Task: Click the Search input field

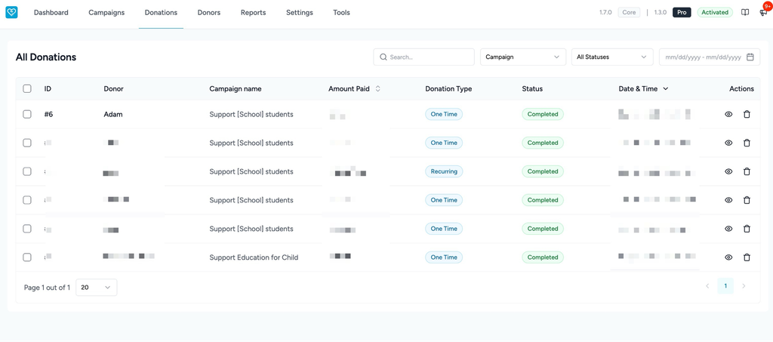Action: tap(424, 57)
